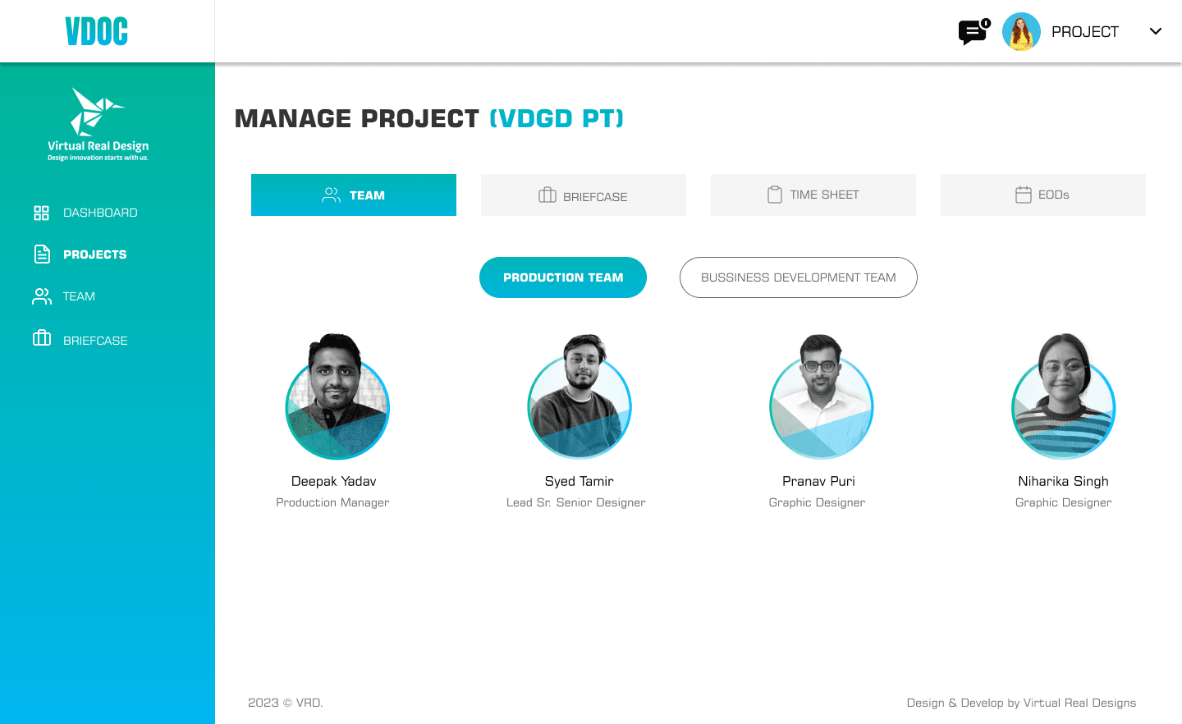Click the chat message notification icon
Image resolution: width=1182 pixels, height=724 pixels.
click(973, 32)
